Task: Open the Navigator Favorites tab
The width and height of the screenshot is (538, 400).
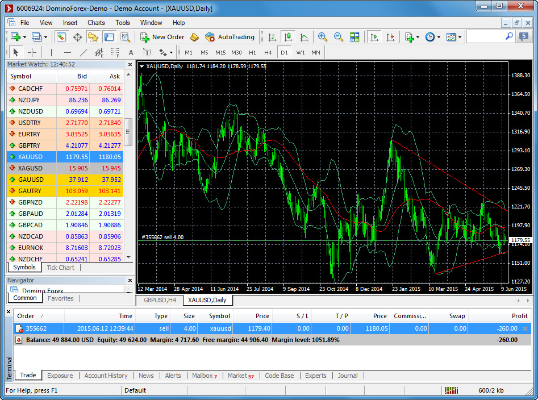Action: point(61,298)
